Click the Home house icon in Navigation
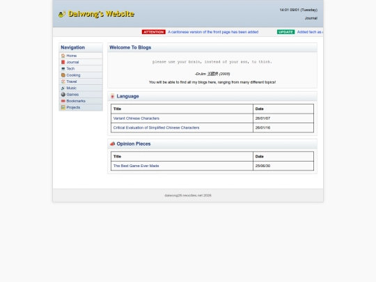Image resolution: width=376 pixels, height=282 pixels. click(63, 56)
